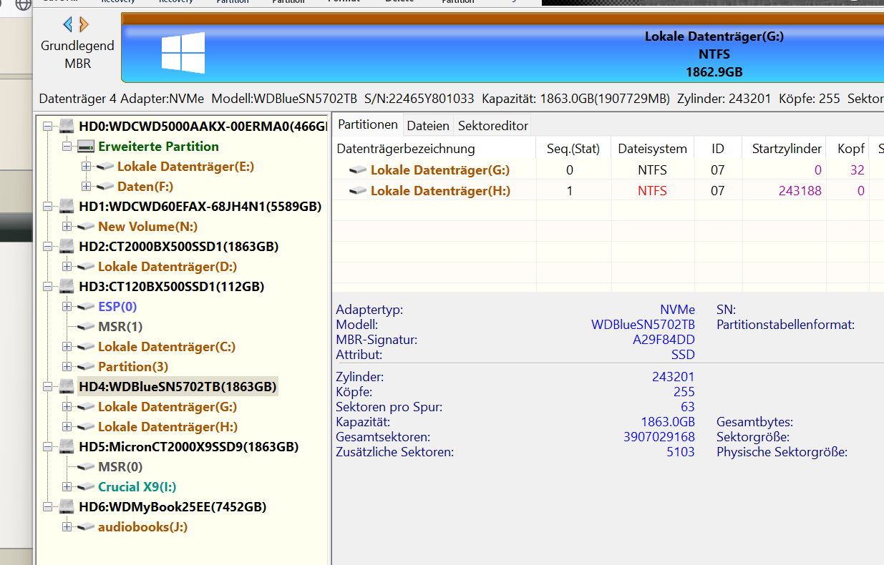Click the Kopf value 32 in G: row
Image resolution: width=884 pixels, height=565 pixels.
point(858,170)
